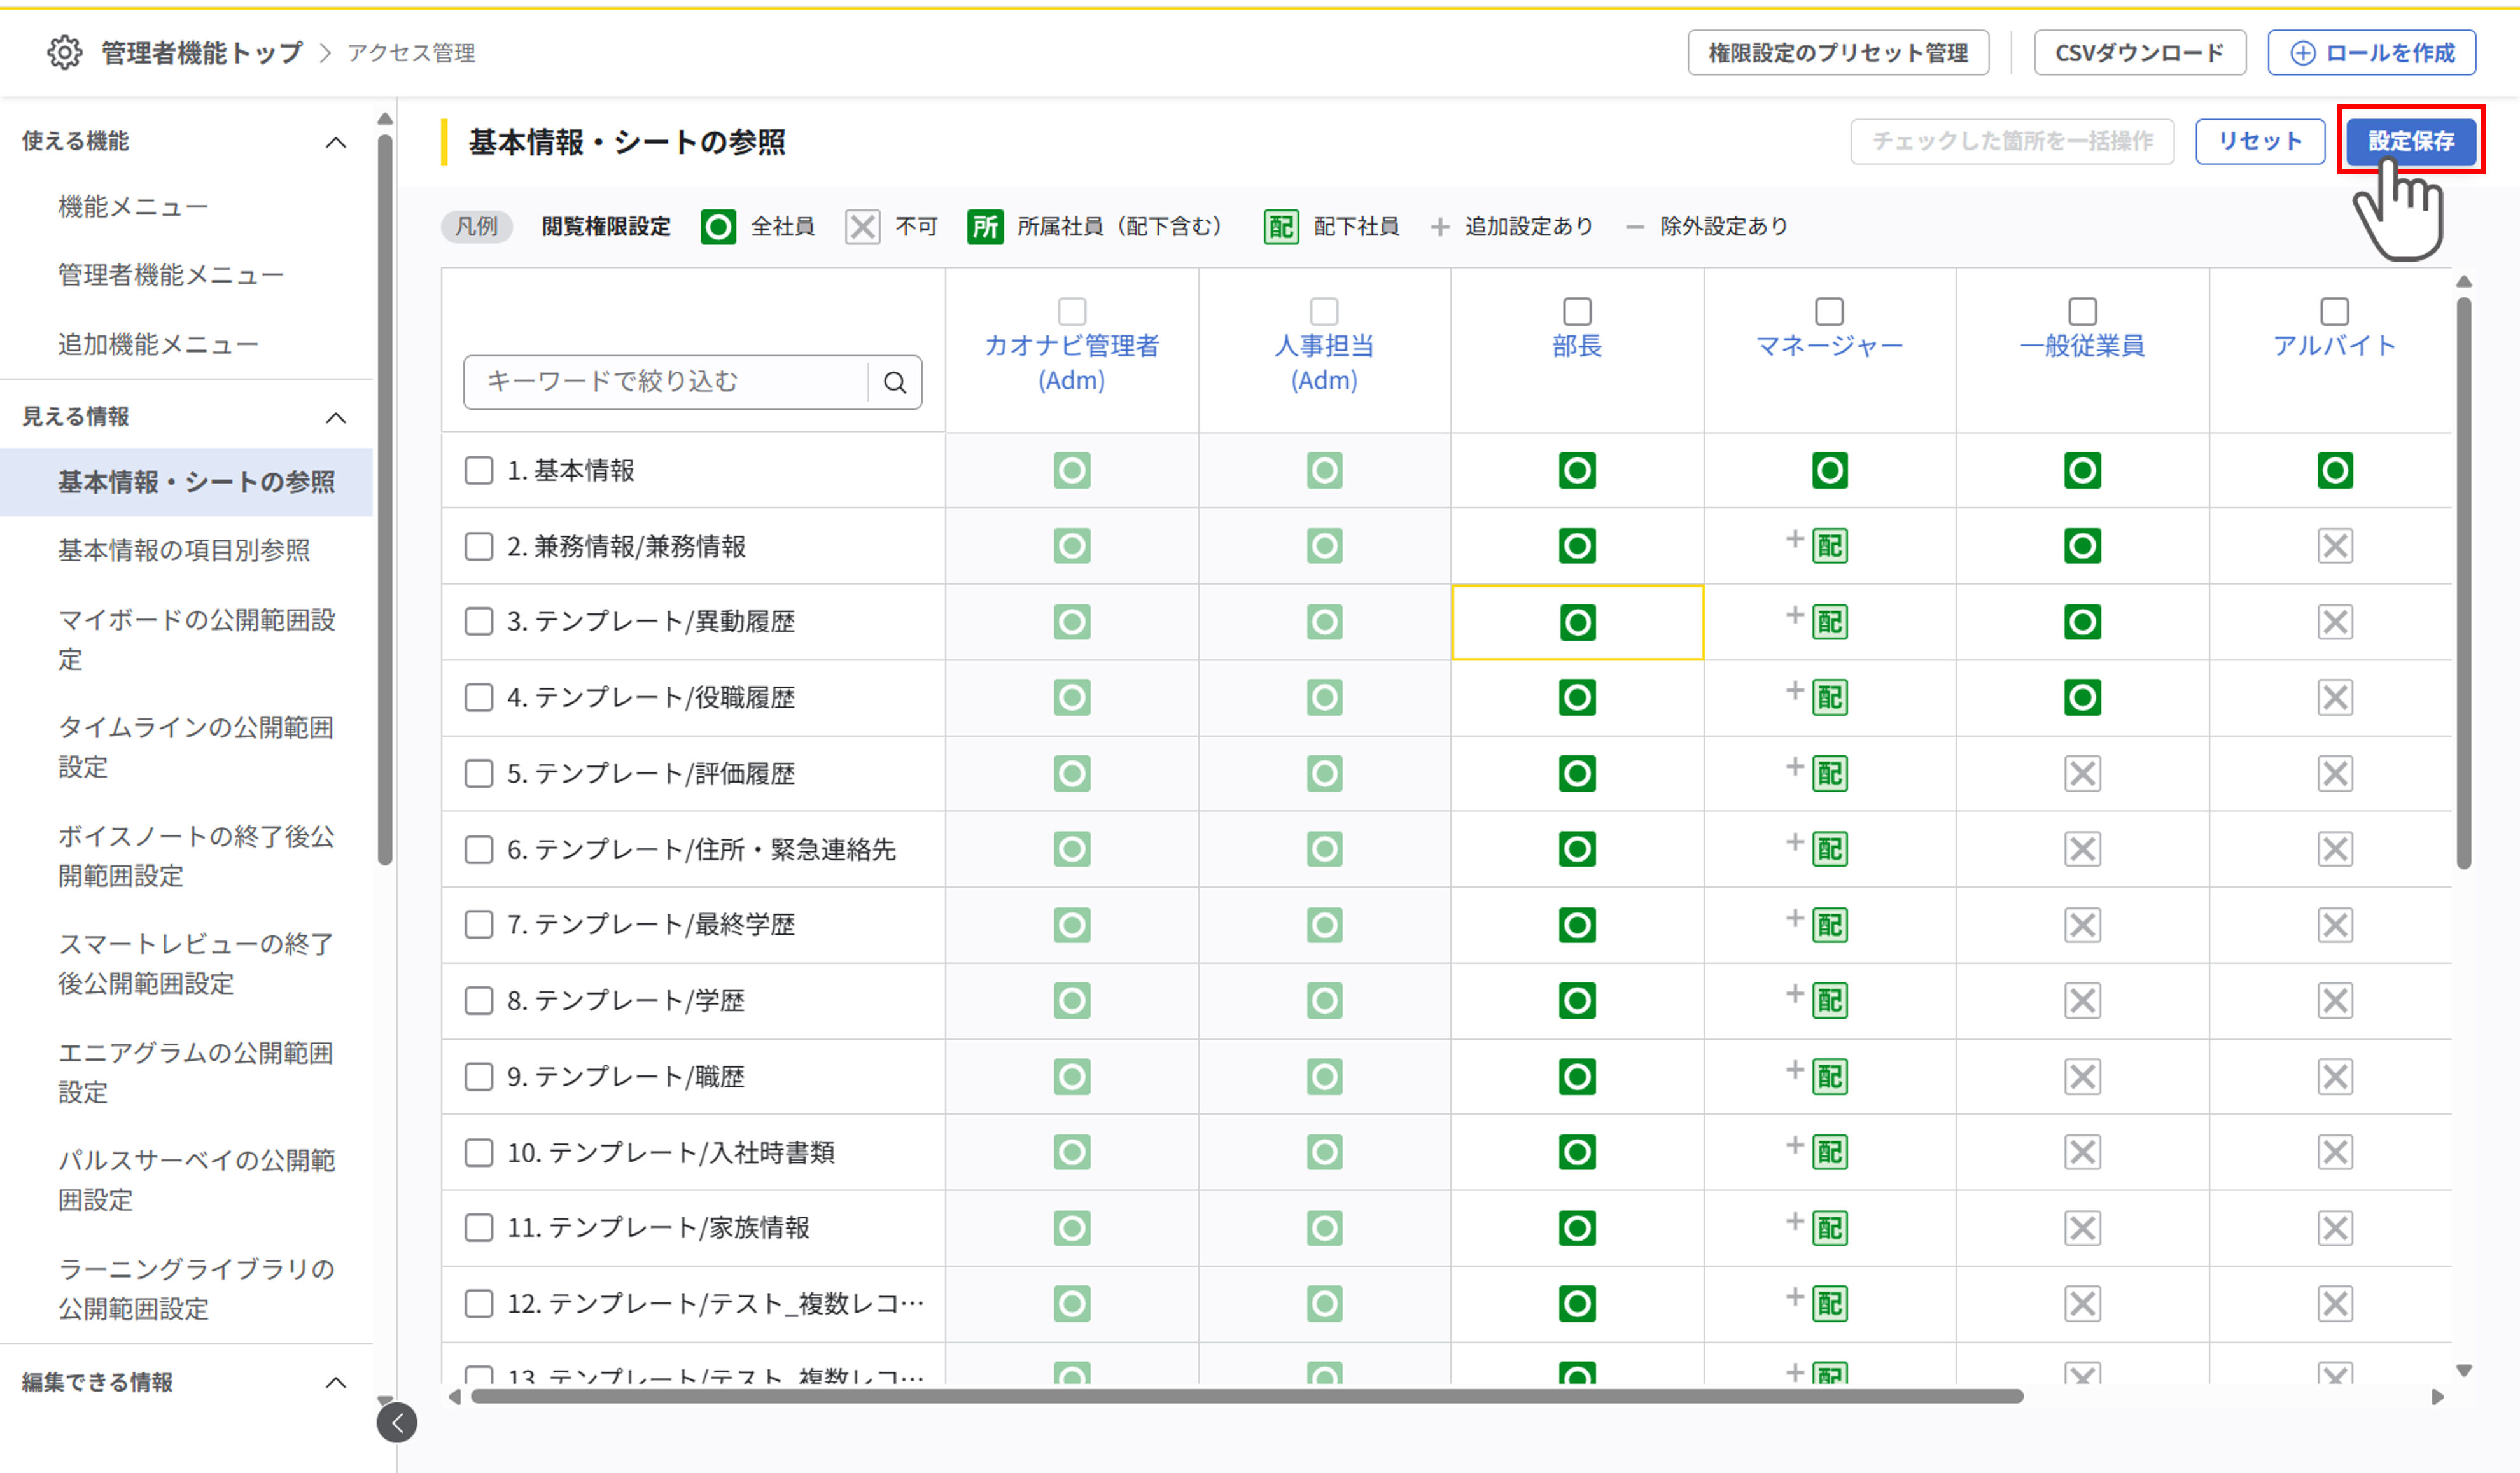Check the row checkbox for 11. テンプレート/家族情報
The height and width of the screenshot is (1473, 2520).
point(479,1227)
